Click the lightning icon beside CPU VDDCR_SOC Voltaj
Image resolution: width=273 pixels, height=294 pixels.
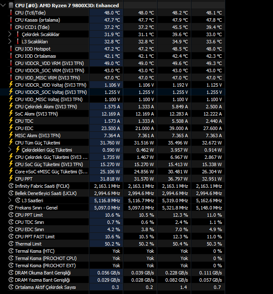tap(11, 92)
